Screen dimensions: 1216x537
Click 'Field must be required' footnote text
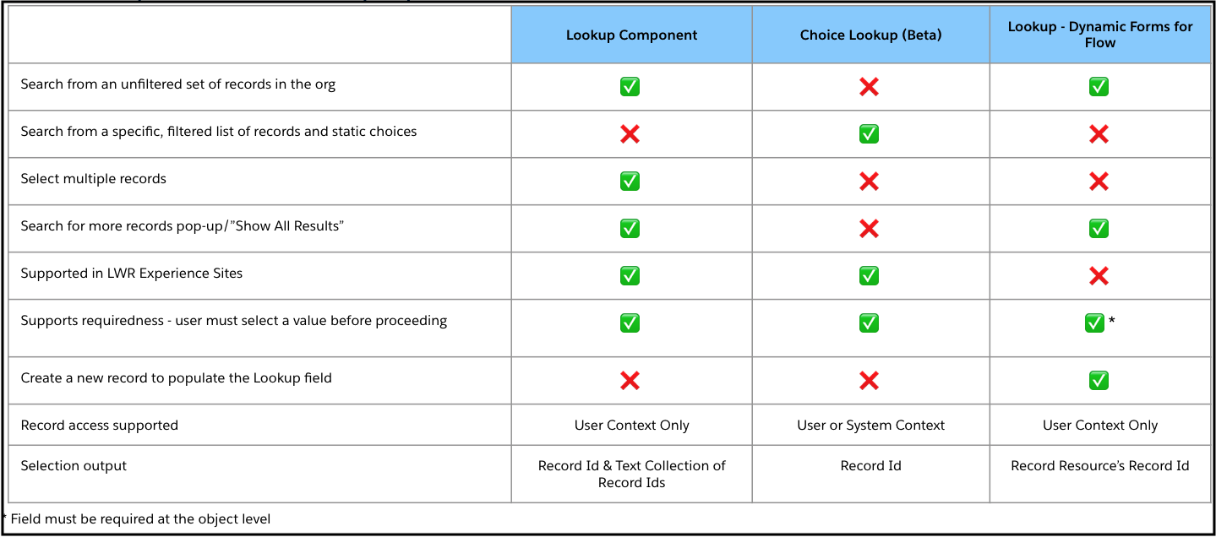140,519
